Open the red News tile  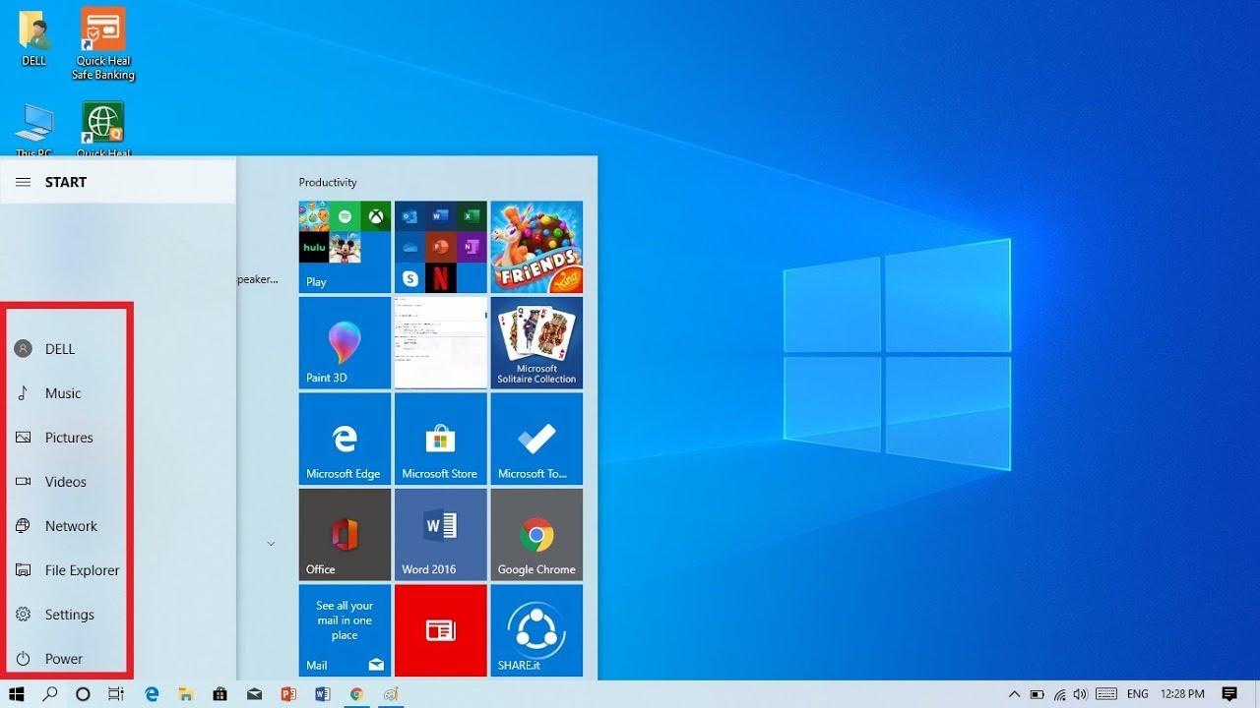(440, 630)
